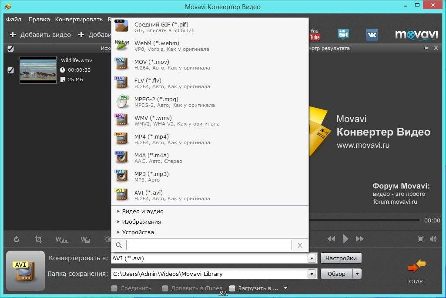The width and height of the screenshot is (446, 298).
Task: Select the FLV format icon
Action: tap(121, 83)
